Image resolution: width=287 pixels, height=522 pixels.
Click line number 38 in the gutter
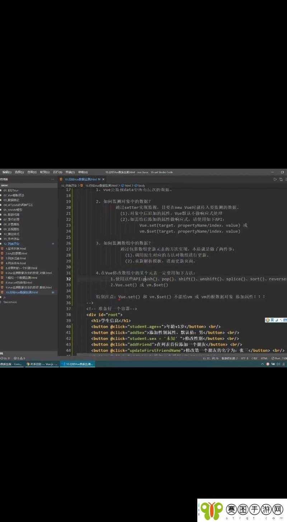point(69,314)
